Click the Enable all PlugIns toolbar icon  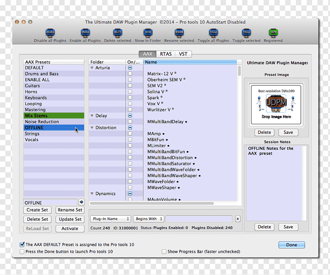tap(85, 33)
